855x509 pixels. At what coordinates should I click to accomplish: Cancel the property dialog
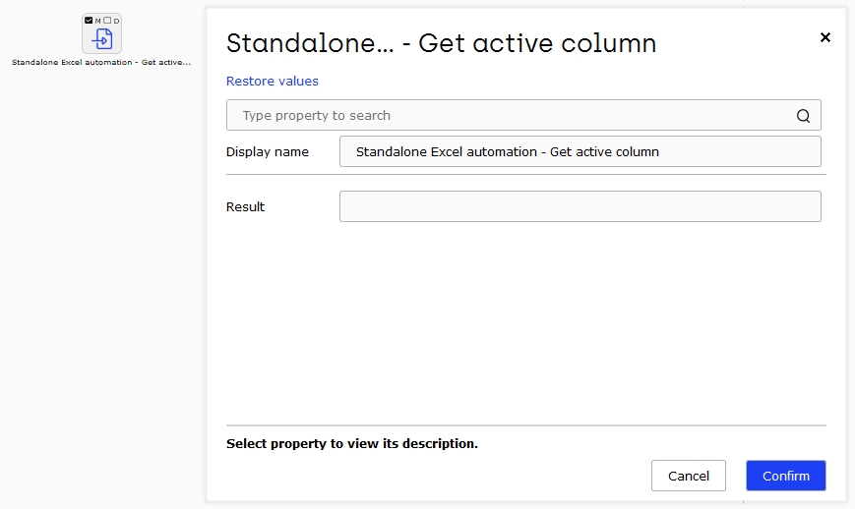point(688,476)
